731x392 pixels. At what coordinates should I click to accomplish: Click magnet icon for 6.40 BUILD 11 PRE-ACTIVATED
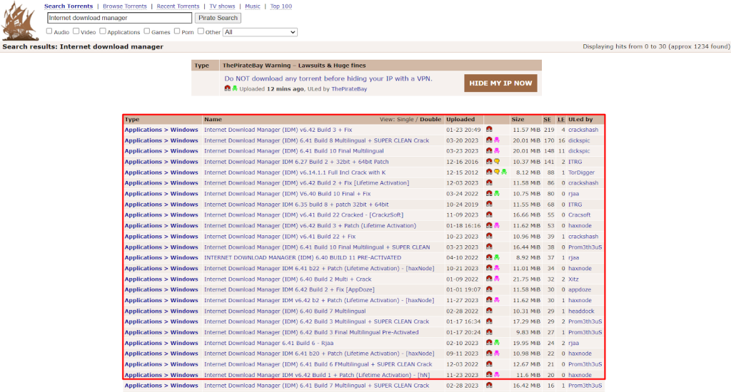489,257
